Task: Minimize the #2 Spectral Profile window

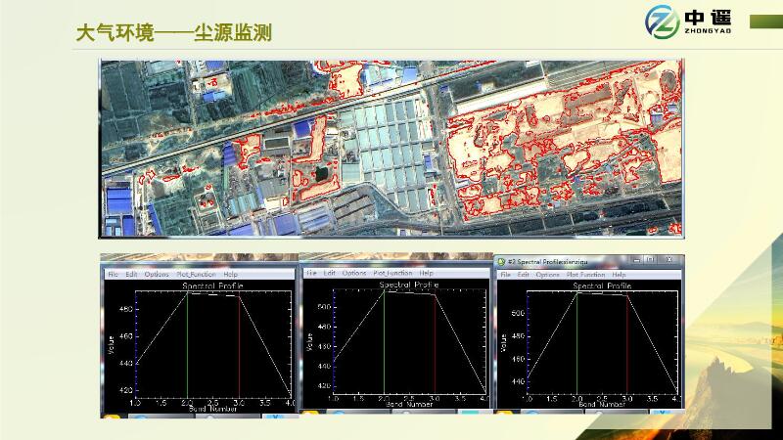Action: tap(636, 260)
